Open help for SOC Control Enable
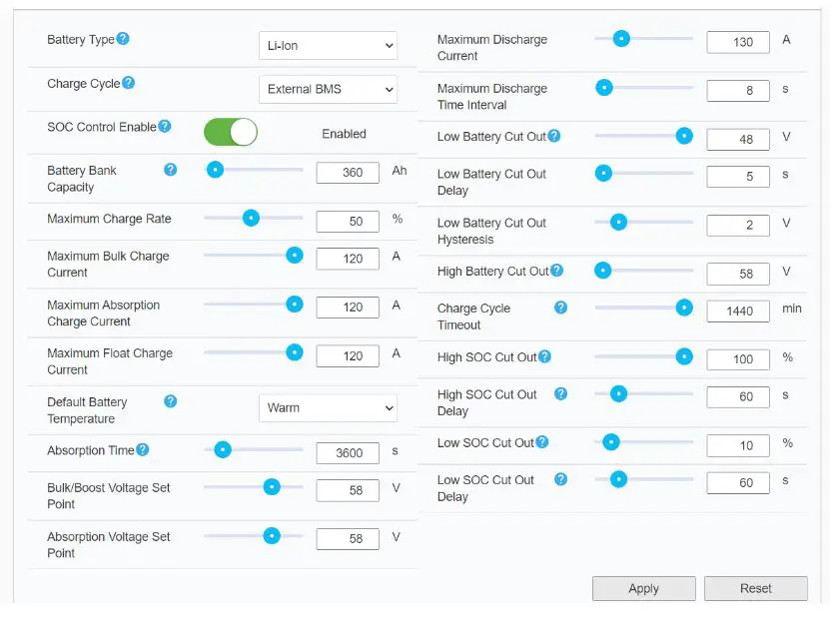This screenshot has width=830, height=631. point(165,127)
